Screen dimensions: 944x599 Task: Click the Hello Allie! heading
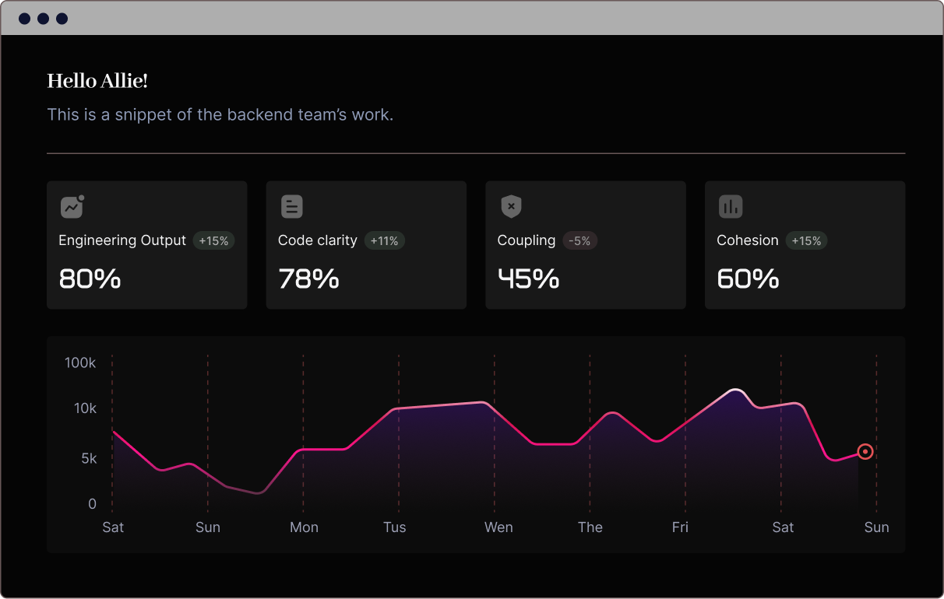pyautogui.click(x=97, y=81)
